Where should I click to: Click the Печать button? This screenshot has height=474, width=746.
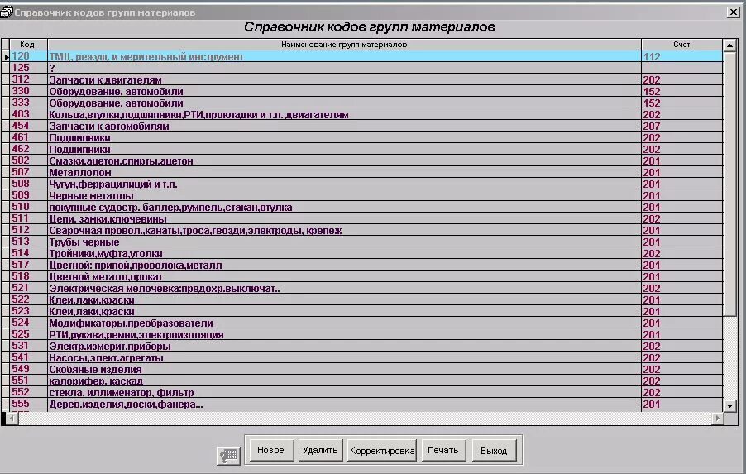point(443,450)
